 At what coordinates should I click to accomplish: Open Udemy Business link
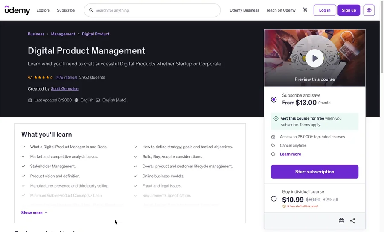(244, 10)
